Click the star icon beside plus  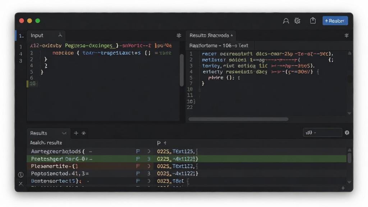pyautogui.click(x=83, y=133)
